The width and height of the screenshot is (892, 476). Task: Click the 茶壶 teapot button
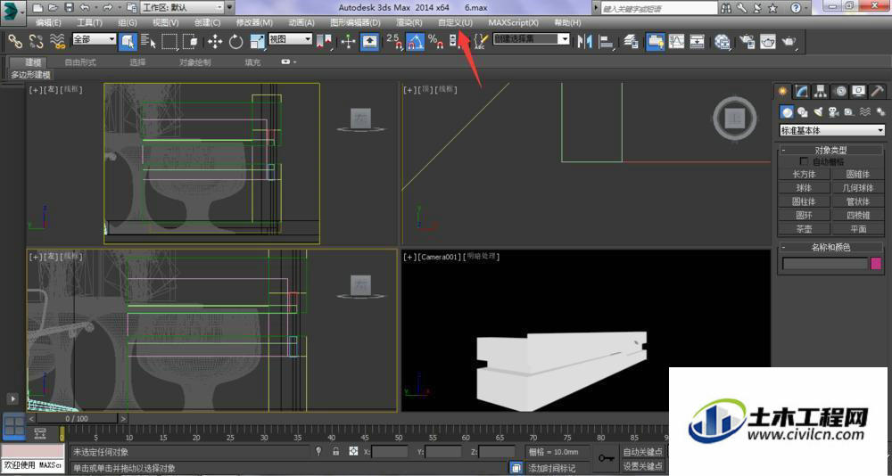[804, 228]
